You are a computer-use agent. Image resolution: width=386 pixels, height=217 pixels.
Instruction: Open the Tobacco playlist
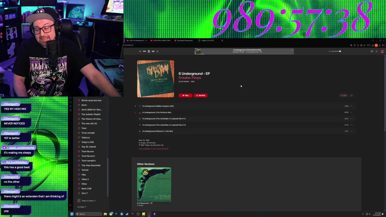[x=86, y=137]
